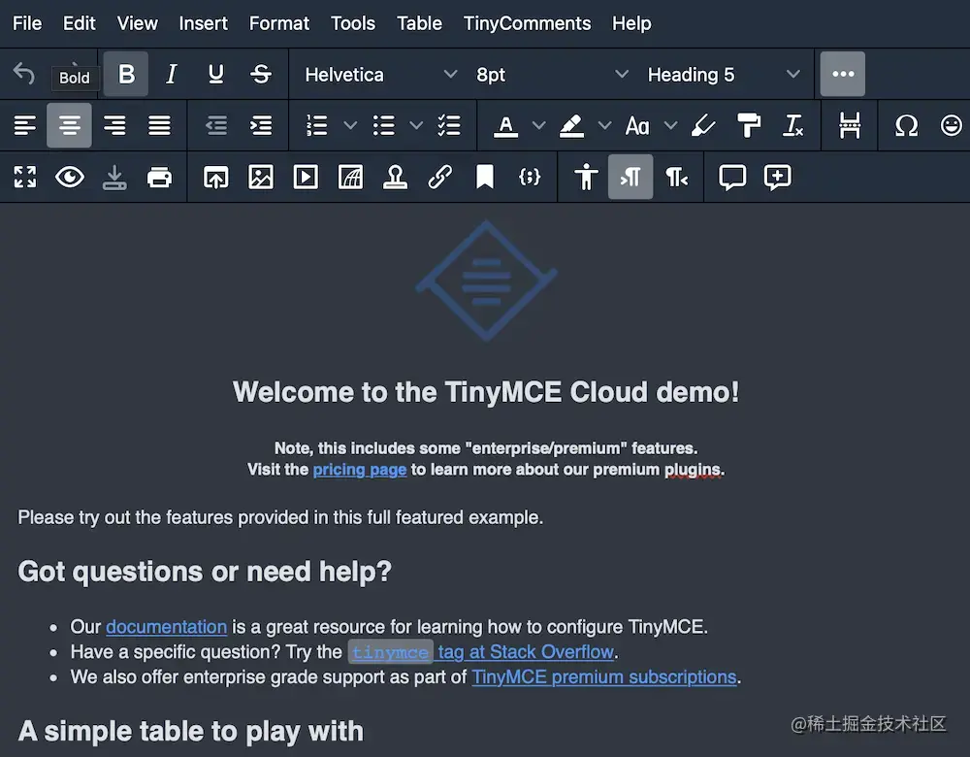970x757 pixels.
Task: Insert code sample braces icon
Action: point(530,177)
